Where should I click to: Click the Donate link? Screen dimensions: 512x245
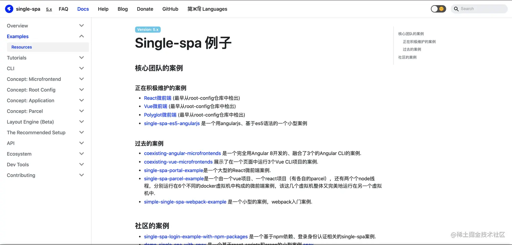[145, 9]
